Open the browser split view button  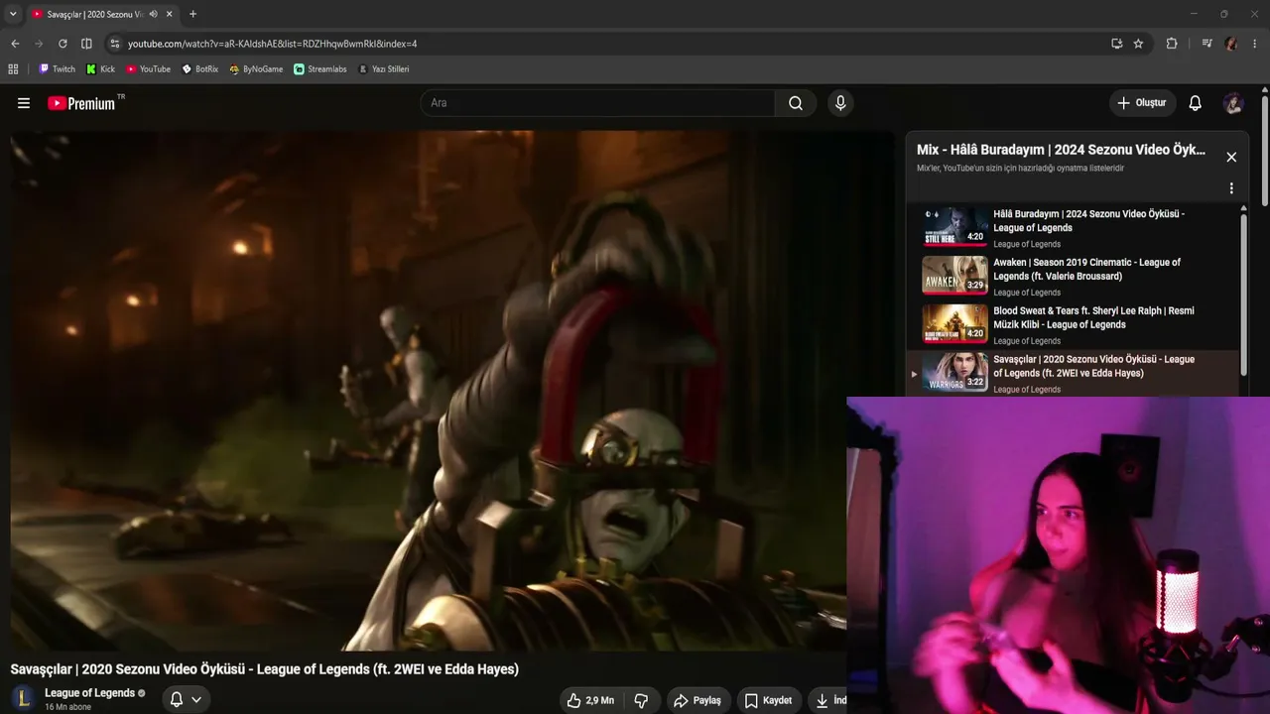pos(86,44)
